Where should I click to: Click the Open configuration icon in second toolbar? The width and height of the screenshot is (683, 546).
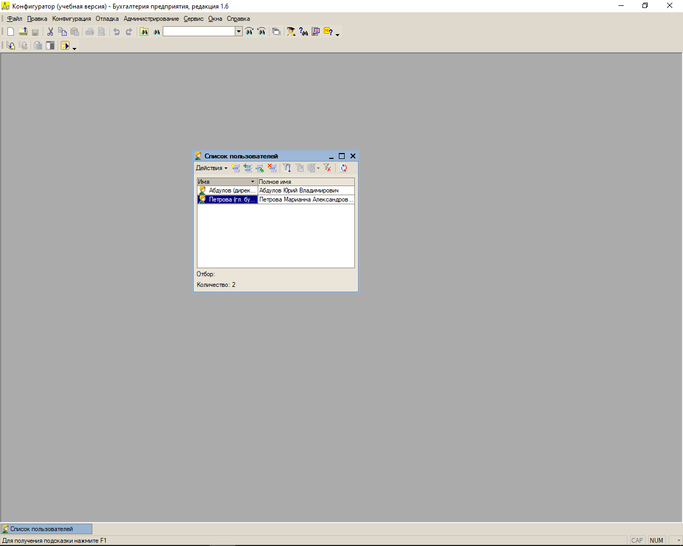point(10,46)
